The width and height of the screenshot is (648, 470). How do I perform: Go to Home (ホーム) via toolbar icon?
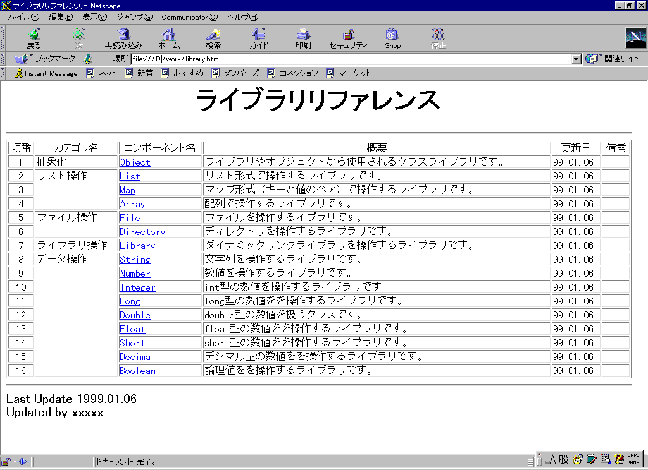pyautogui.click(x=168, y=37)
